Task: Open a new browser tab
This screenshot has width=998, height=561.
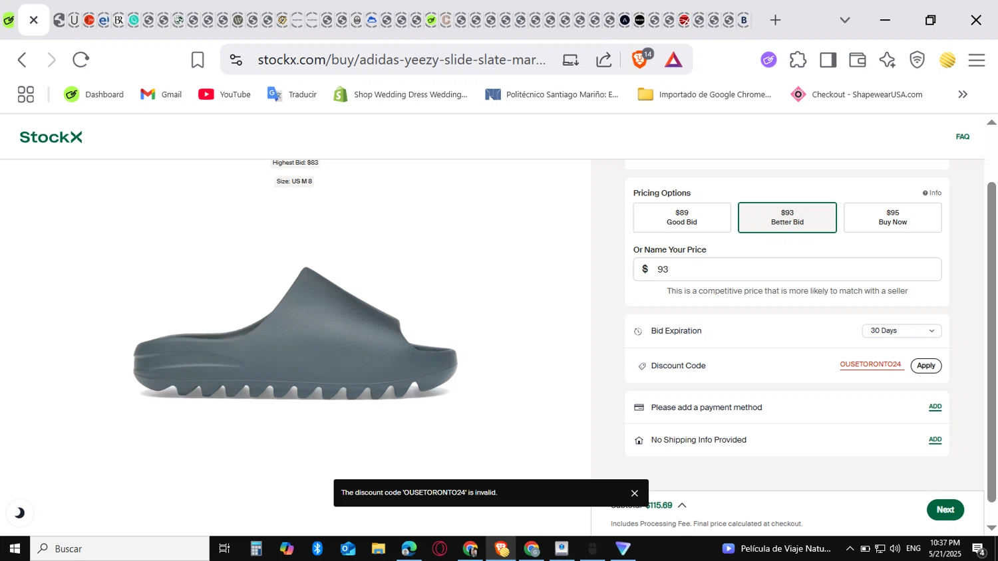Action: (x=775, y=20)
